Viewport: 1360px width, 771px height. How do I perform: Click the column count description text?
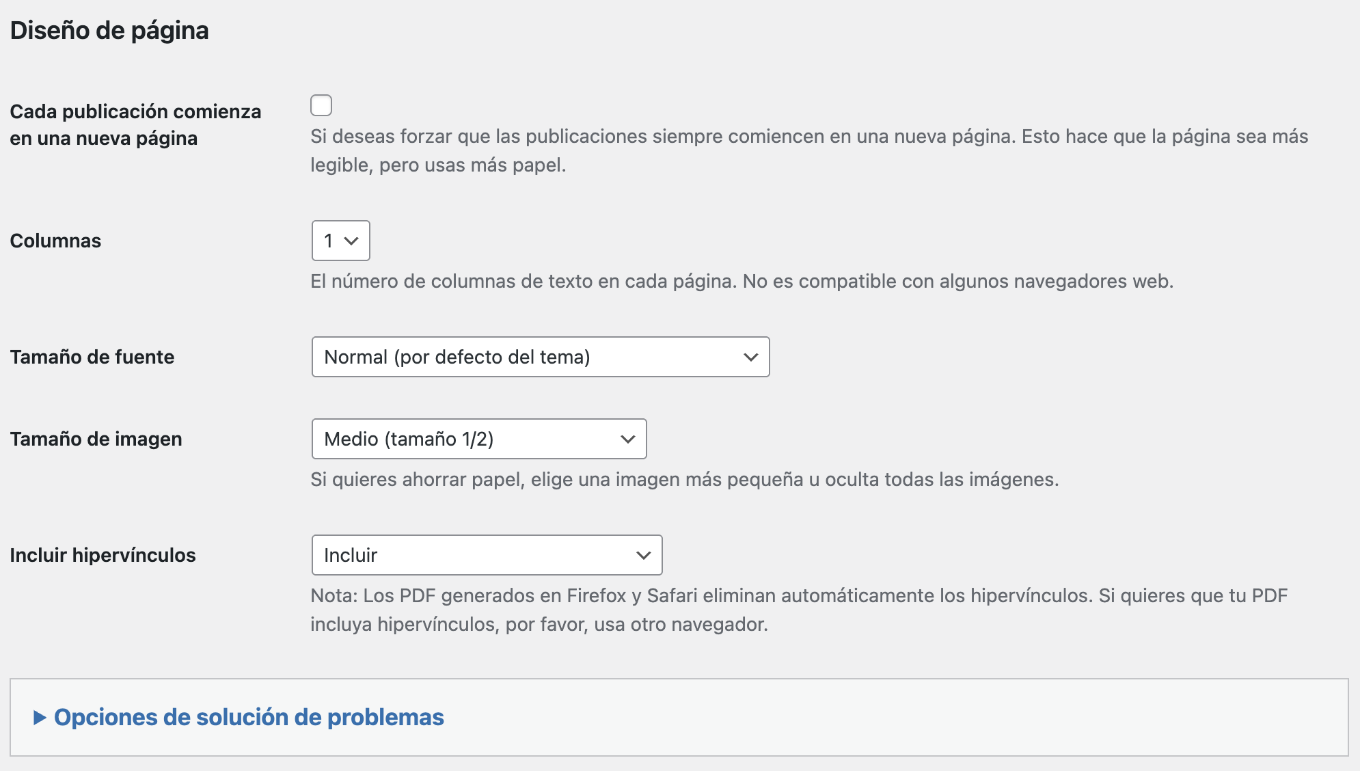pyautogui.click(x=742, y=281)
